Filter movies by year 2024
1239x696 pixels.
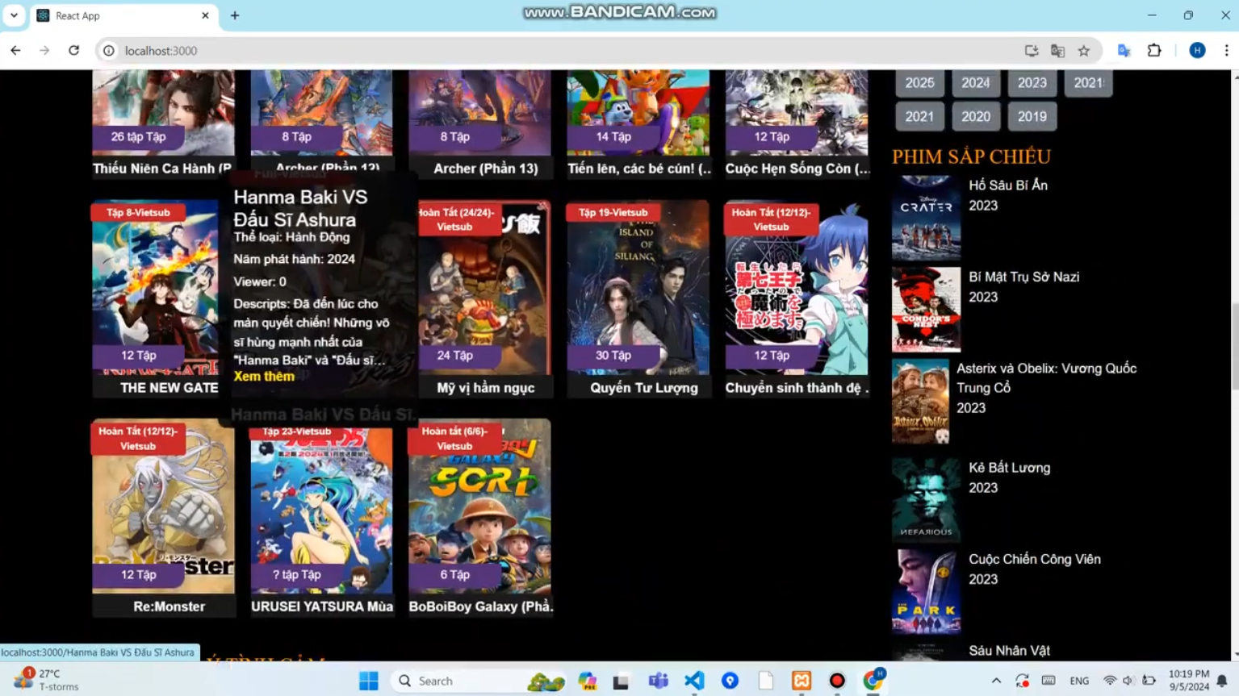click(976, 83)
